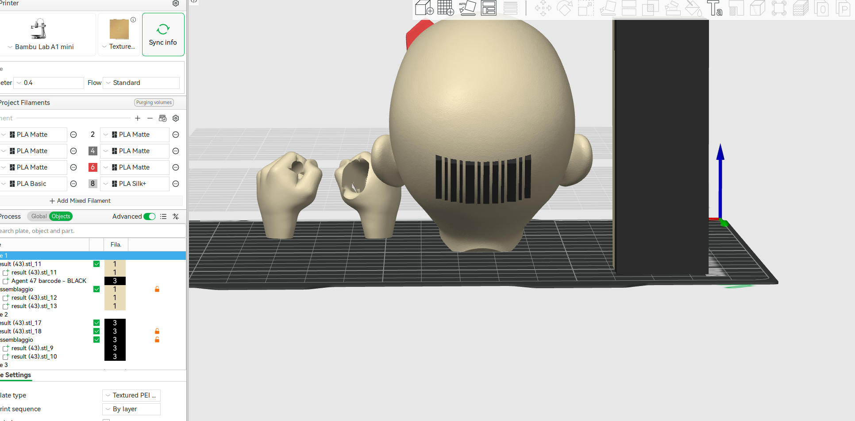Viewport: 855px width, 421px height.
Task: Select the Rotate tool icon
Action: pos(565,8)
